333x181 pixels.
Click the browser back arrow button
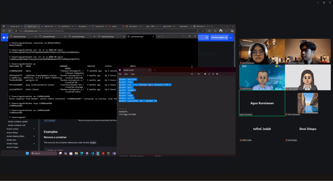4,31
